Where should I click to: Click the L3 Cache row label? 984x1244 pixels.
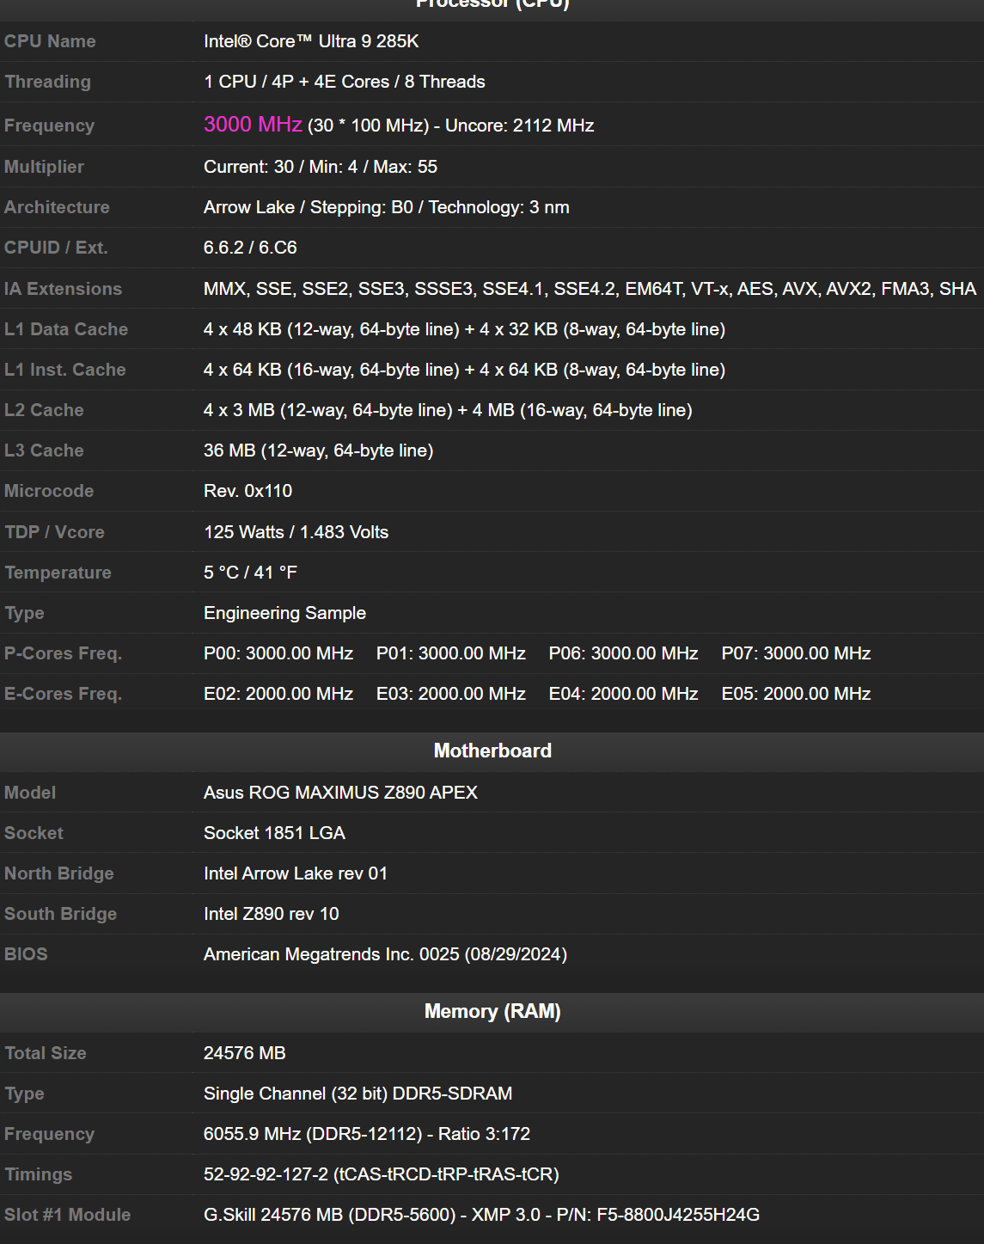coord(44,450)
